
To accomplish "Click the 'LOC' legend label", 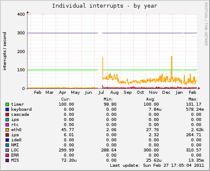I will (x=15, y=150).
